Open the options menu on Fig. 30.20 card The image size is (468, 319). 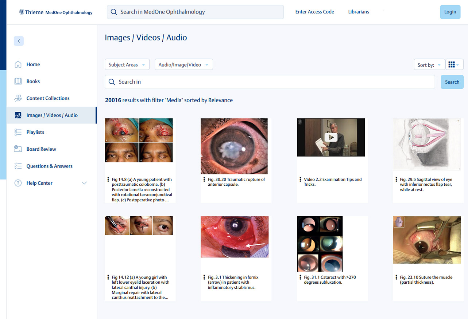click(x=204, y=179)
